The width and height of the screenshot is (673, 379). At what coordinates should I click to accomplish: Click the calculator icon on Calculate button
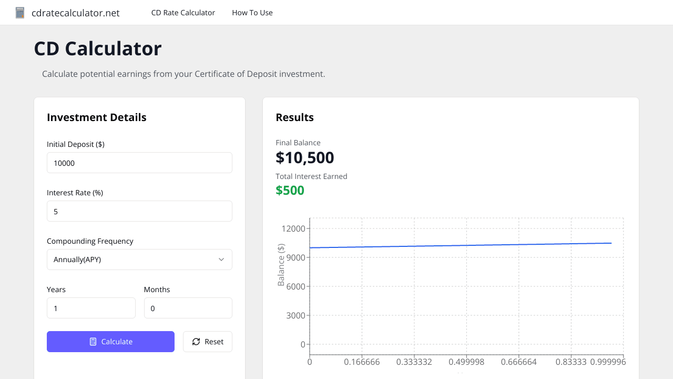93,342
